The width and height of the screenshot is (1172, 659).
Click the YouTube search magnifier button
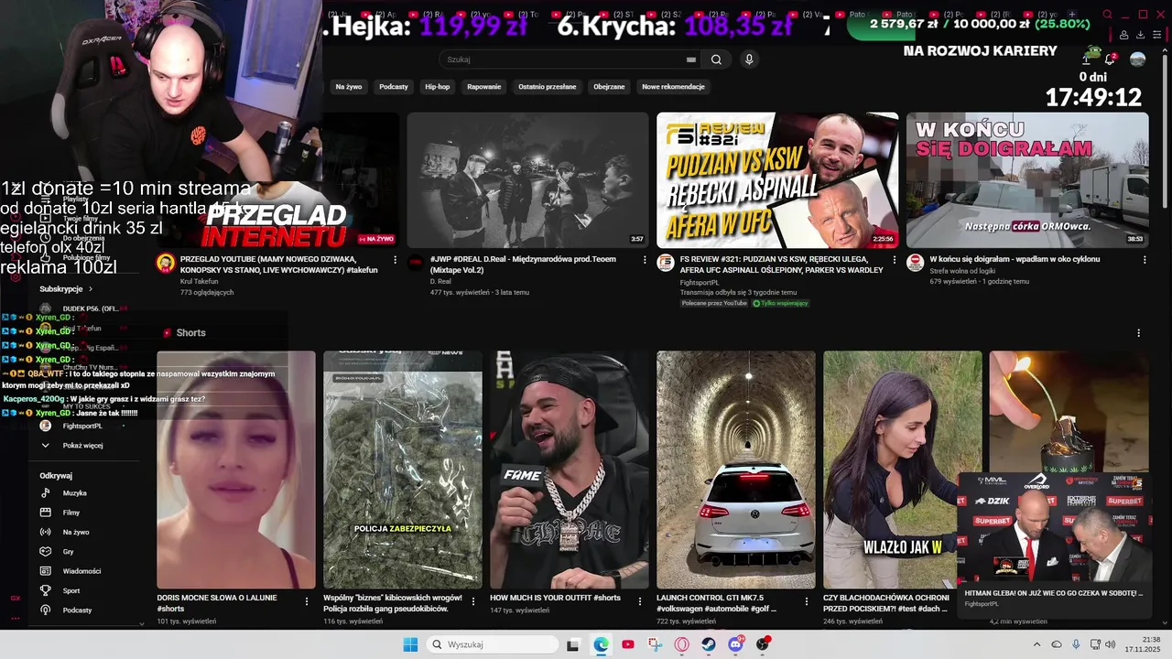[x=716, y=59]
